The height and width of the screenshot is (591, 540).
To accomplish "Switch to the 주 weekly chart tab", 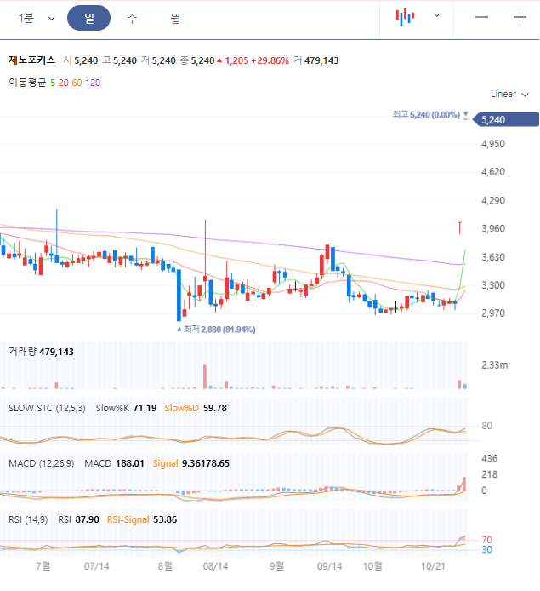I will [x=132, y=18].
